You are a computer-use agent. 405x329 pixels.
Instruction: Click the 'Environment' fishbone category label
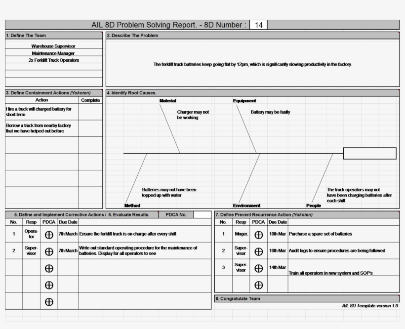246,206
